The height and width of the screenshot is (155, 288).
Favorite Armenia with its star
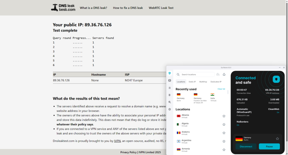click(224, 150)
